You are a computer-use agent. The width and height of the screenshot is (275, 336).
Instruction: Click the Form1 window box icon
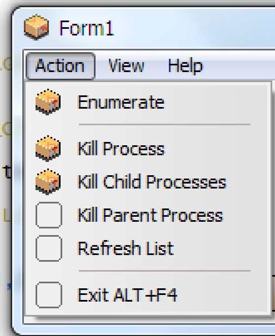36,27
